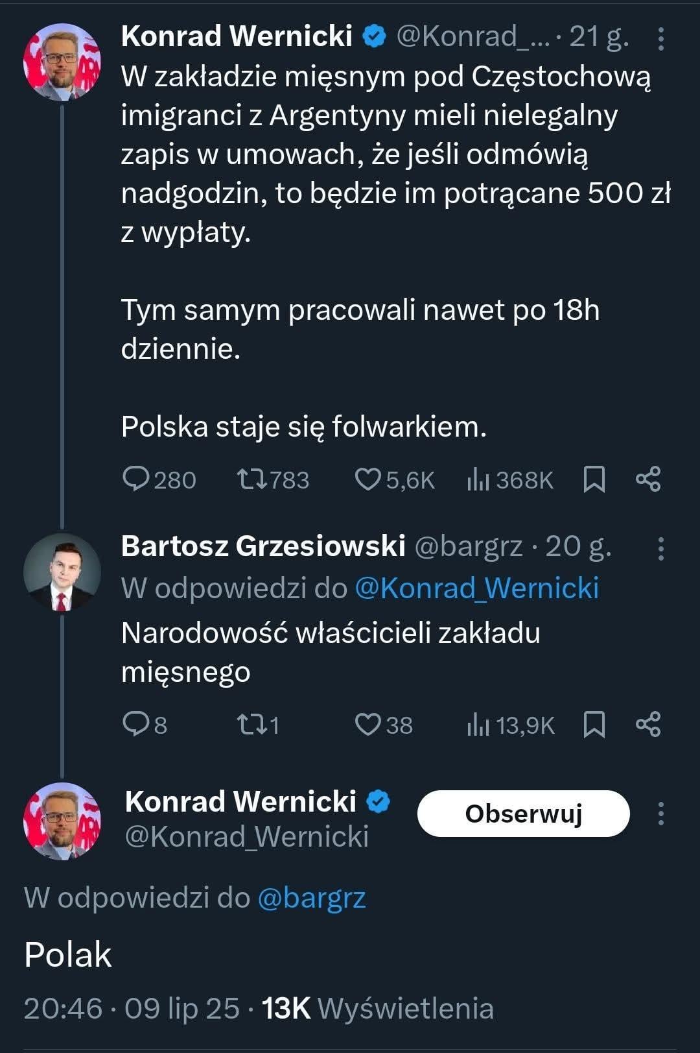Screen dimensions: 700x1053
Task: Bookmark Bartosz Grzesiowski's reply
Action: (594, 725)
